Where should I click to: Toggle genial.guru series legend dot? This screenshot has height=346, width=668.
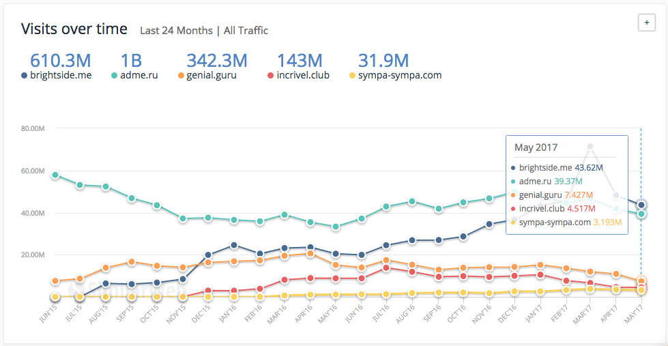coord(181,76)
